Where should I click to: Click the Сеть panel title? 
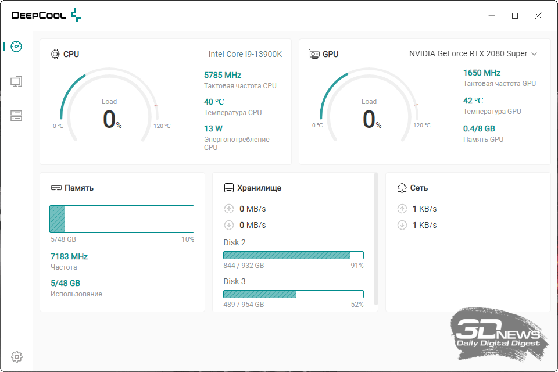click(x=419, y=188)
